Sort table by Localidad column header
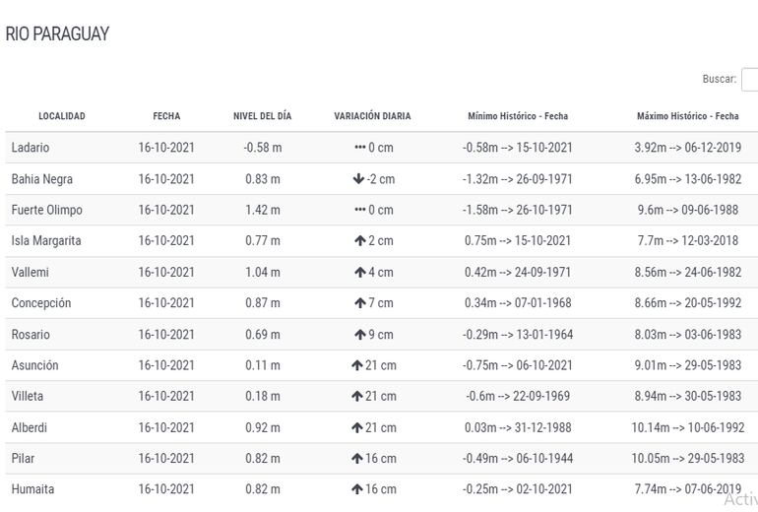Image resolution: width=758 pixels, height=512 pixels. [x=62, y=116]
